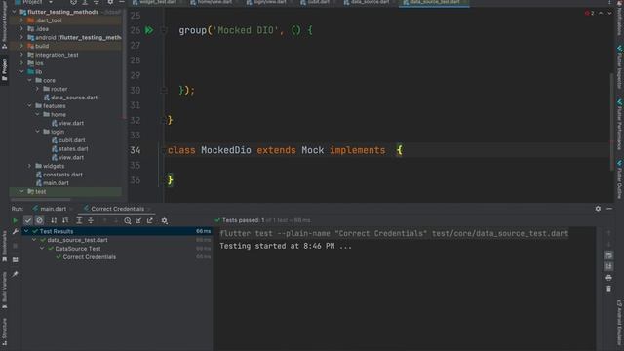Click fold marker on line 26
The height and width of the screenshot is (351, 624).
click(x=164, y=30)
